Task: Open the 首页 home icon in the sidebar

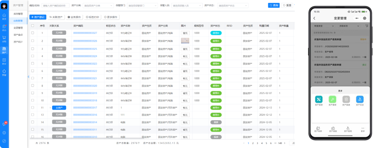Action: click(x=4, y=16)
